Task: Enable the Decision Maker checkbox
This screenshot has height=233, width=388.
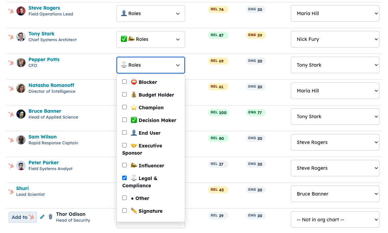Action: tap(124, 120)
